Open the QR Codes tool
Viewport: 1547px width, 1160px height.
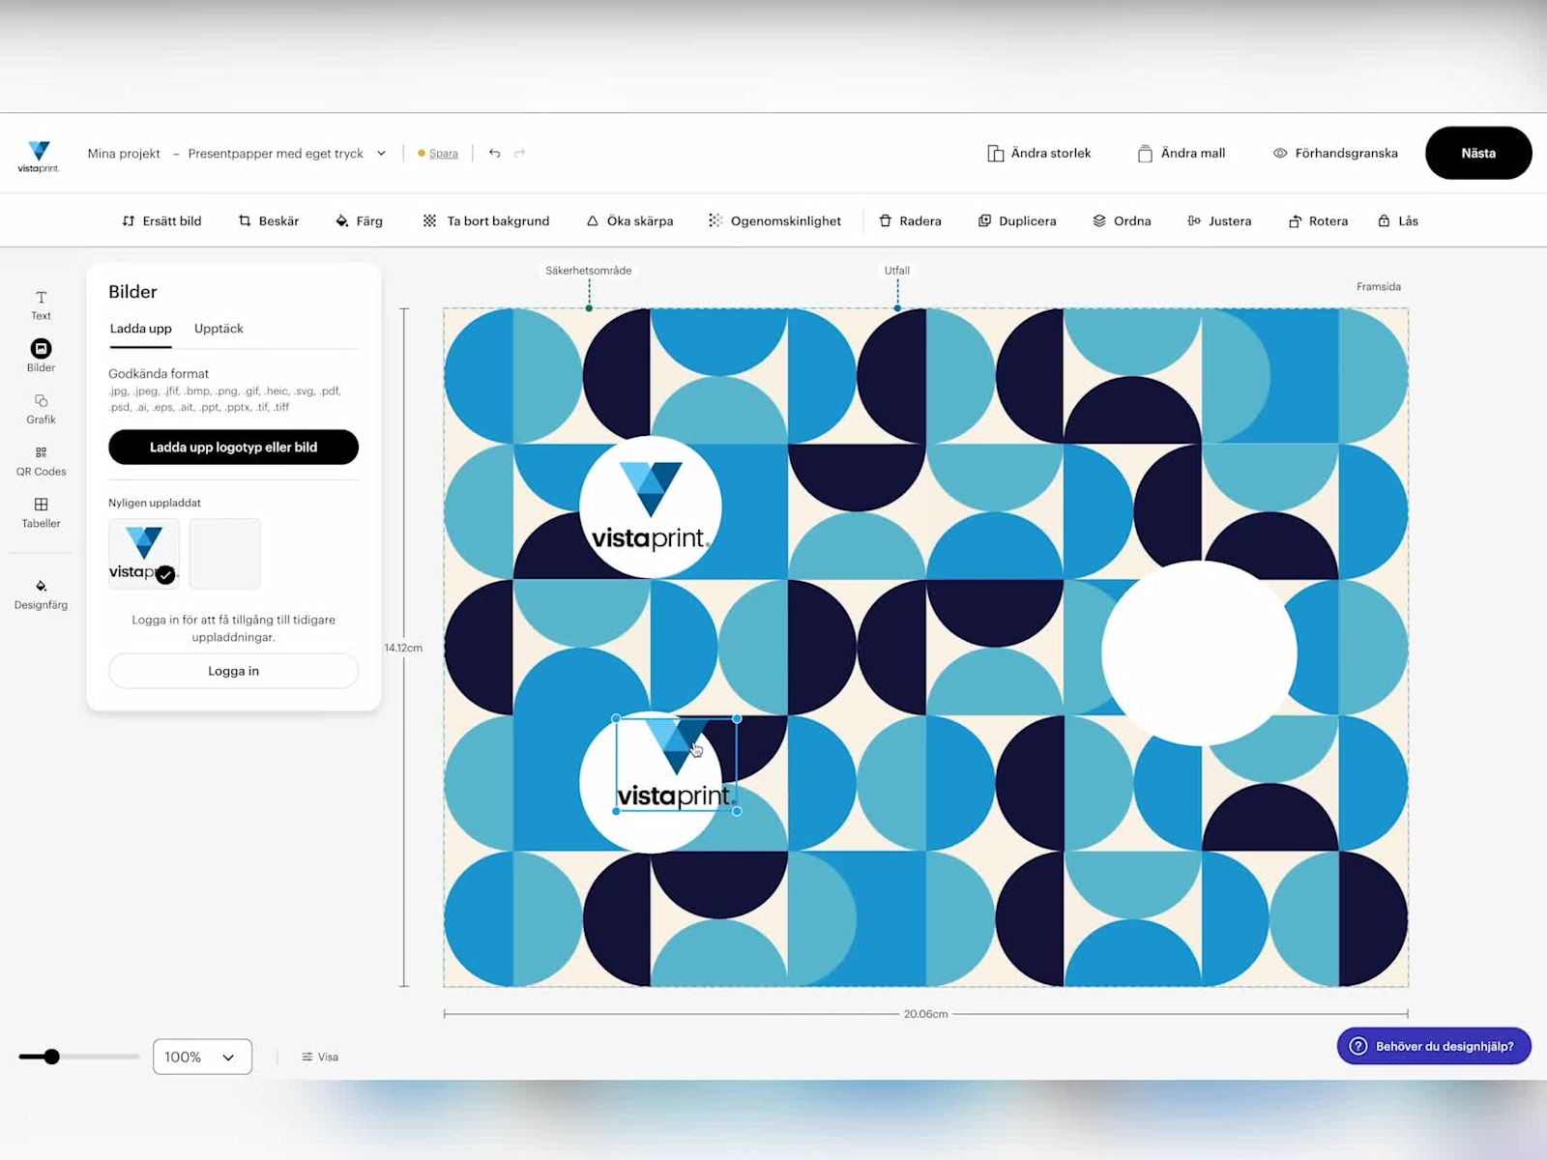click(41, 461)
